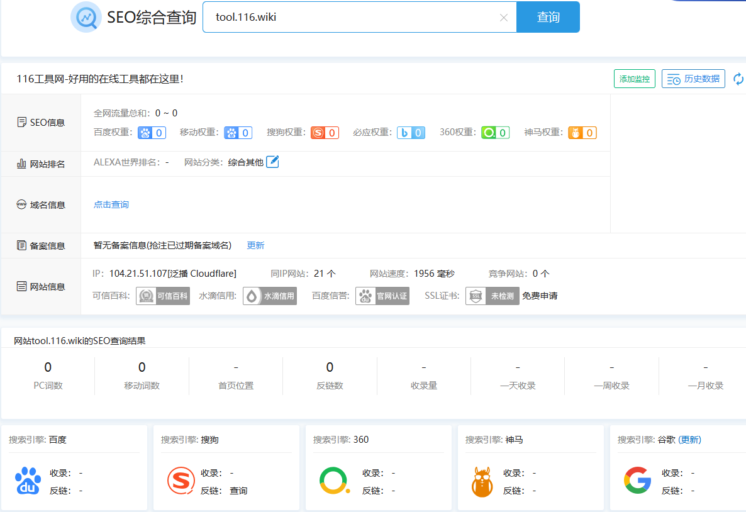
Task: Click the 百度权重 paw badge
Action: tap(152, 133)
